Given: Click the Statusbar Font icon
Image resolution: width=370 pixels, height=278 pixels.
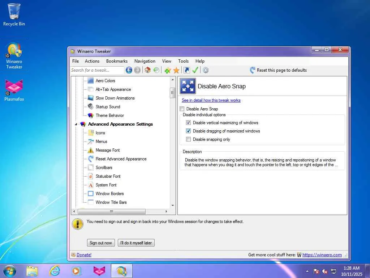Looking at the screenshot, I should [x=91, y=176].
